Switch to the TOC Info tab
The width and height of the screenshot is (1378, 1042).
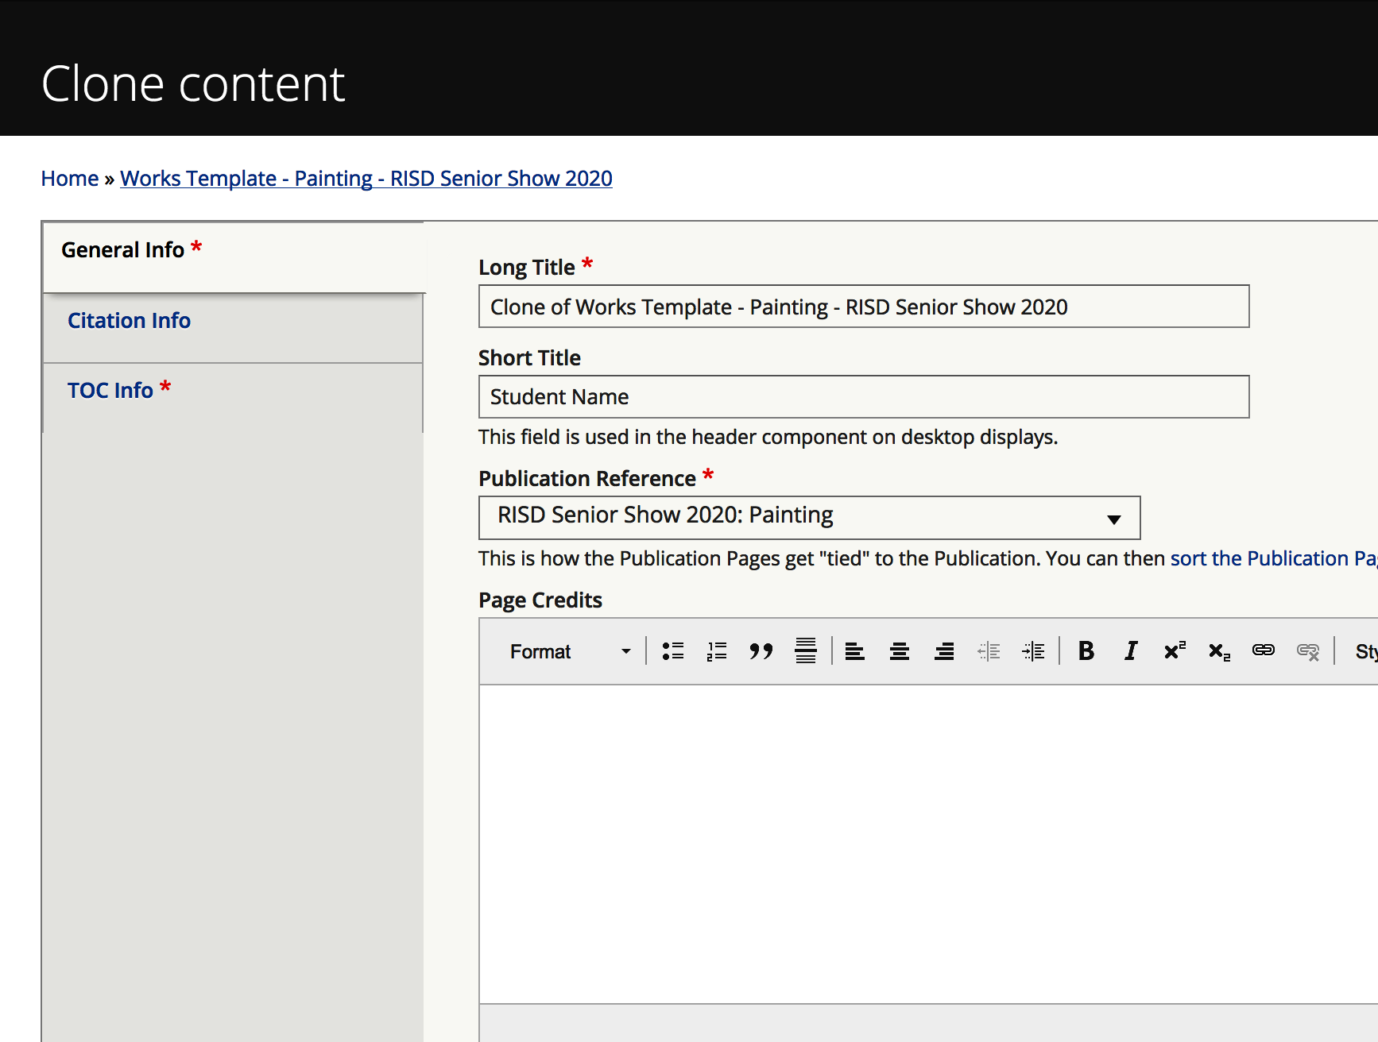(233, 398)
